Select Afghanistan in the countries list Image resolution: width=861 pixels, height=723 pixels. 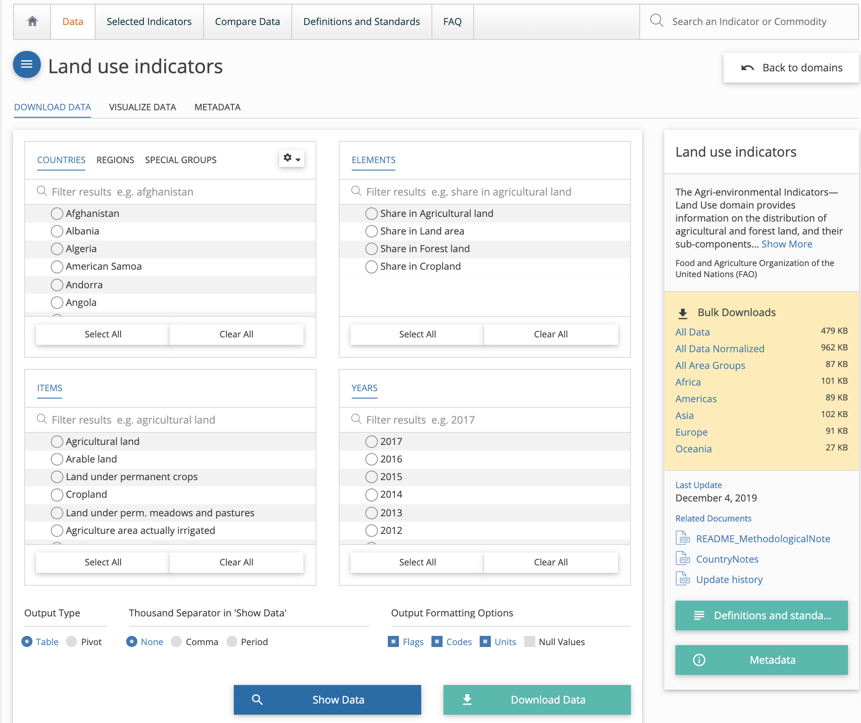[x=57, y=214]
